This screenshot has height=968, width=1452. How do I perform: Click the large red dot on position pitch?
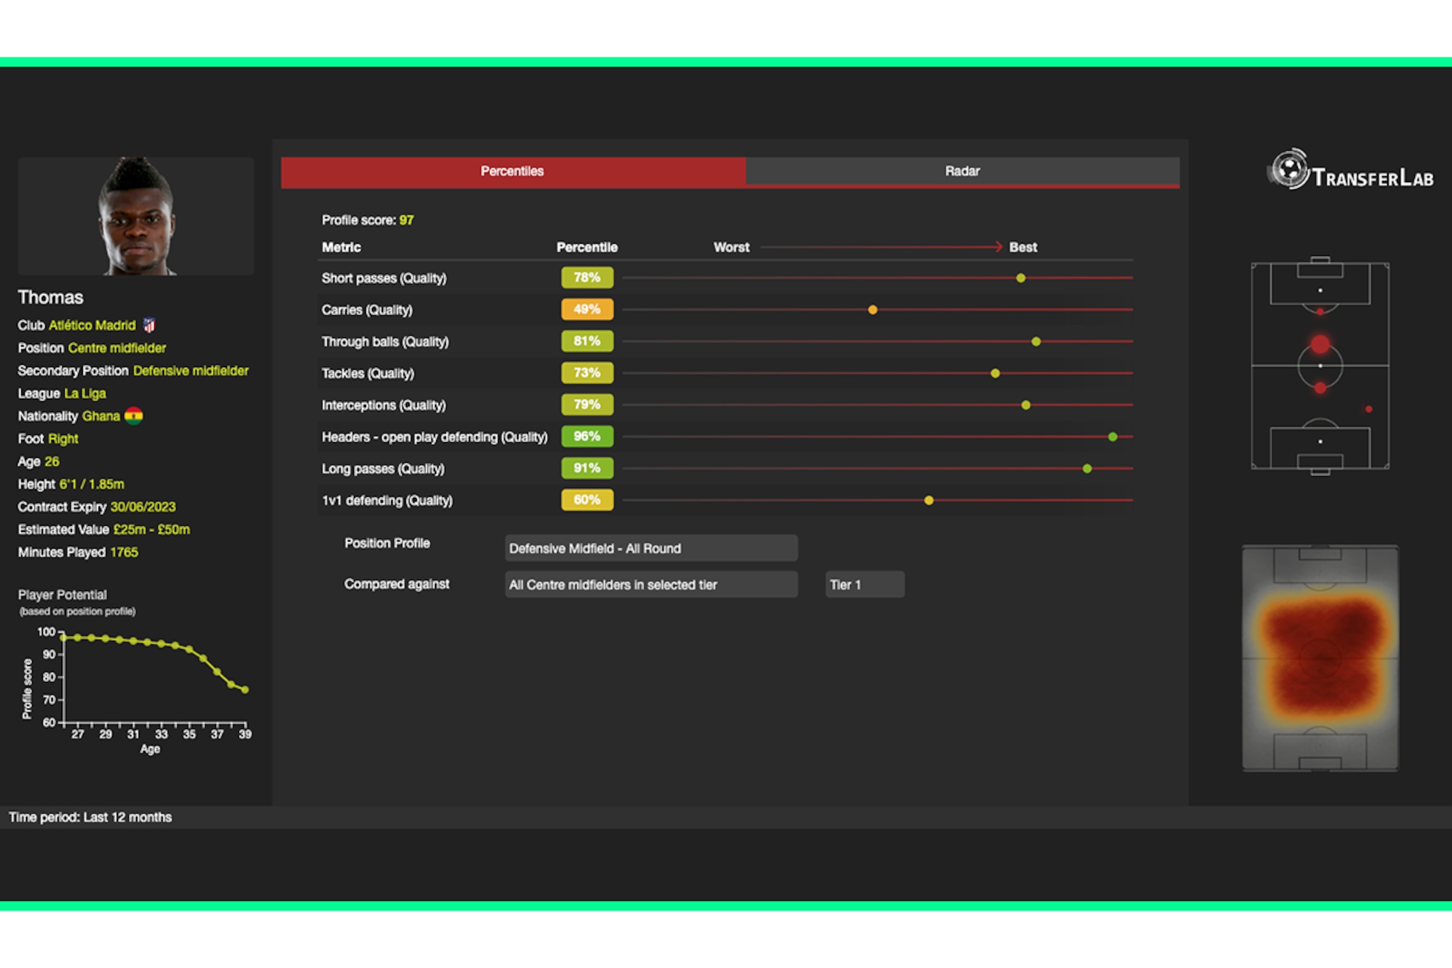1320,344
